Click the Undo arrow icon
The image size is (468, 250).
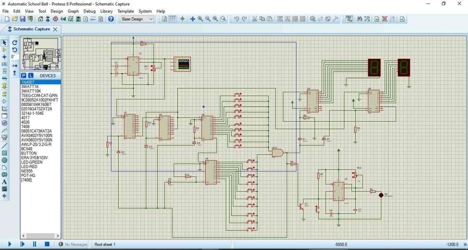(x=236, y=19)
